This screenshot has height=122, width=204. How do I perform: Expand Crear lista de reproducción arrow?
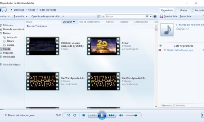tap(63, 16)
